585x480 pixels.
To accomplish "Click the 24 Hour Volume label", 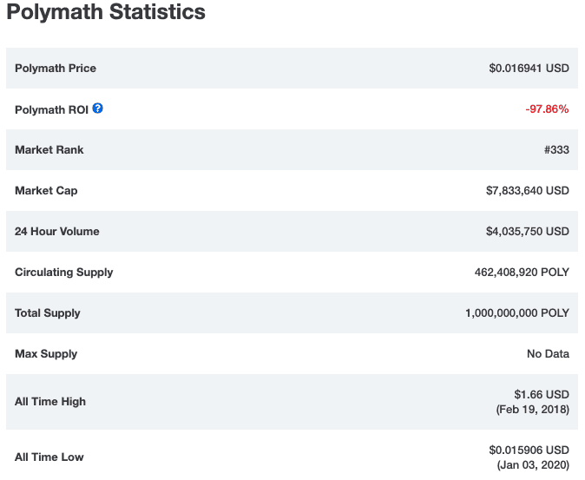I will tap(57, 232).
